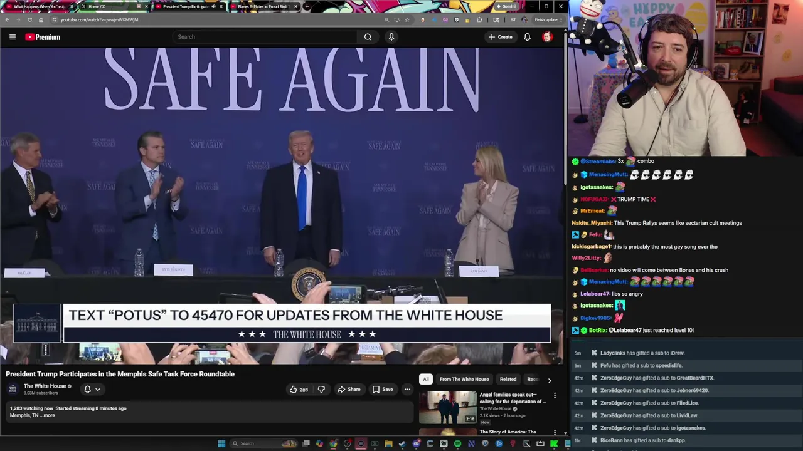Open the Windows Start button
This screenshot has width=803, height=451.
pos(221,443)
